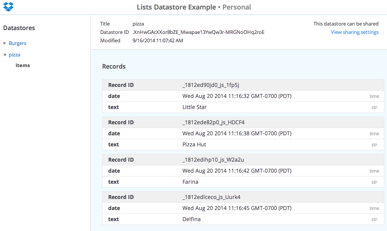Click the Dropbox logo icon
Screen dimensions: 387x231
pyautogui.click(x=8, y=7)
